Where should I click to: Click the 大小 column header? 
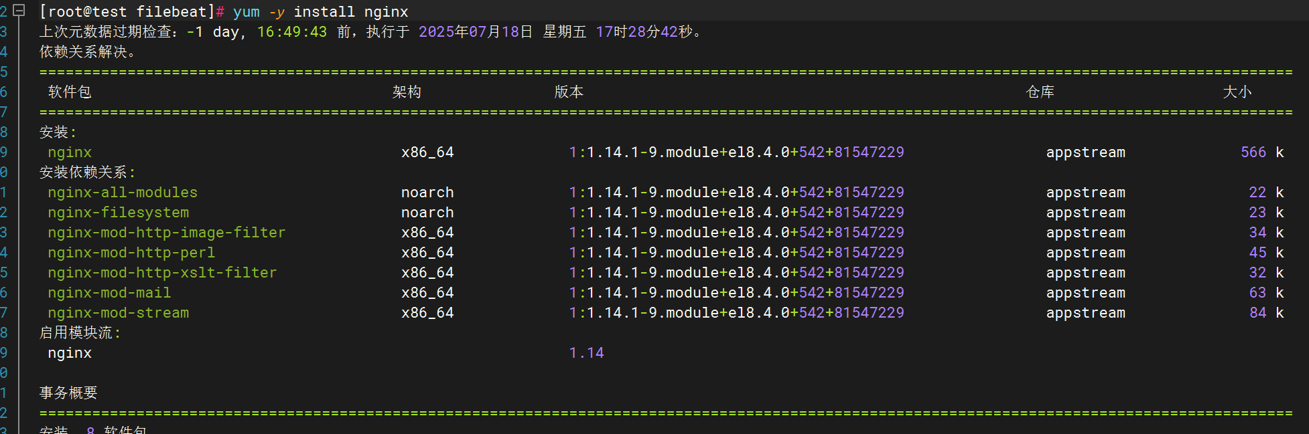click(1237, 92)
